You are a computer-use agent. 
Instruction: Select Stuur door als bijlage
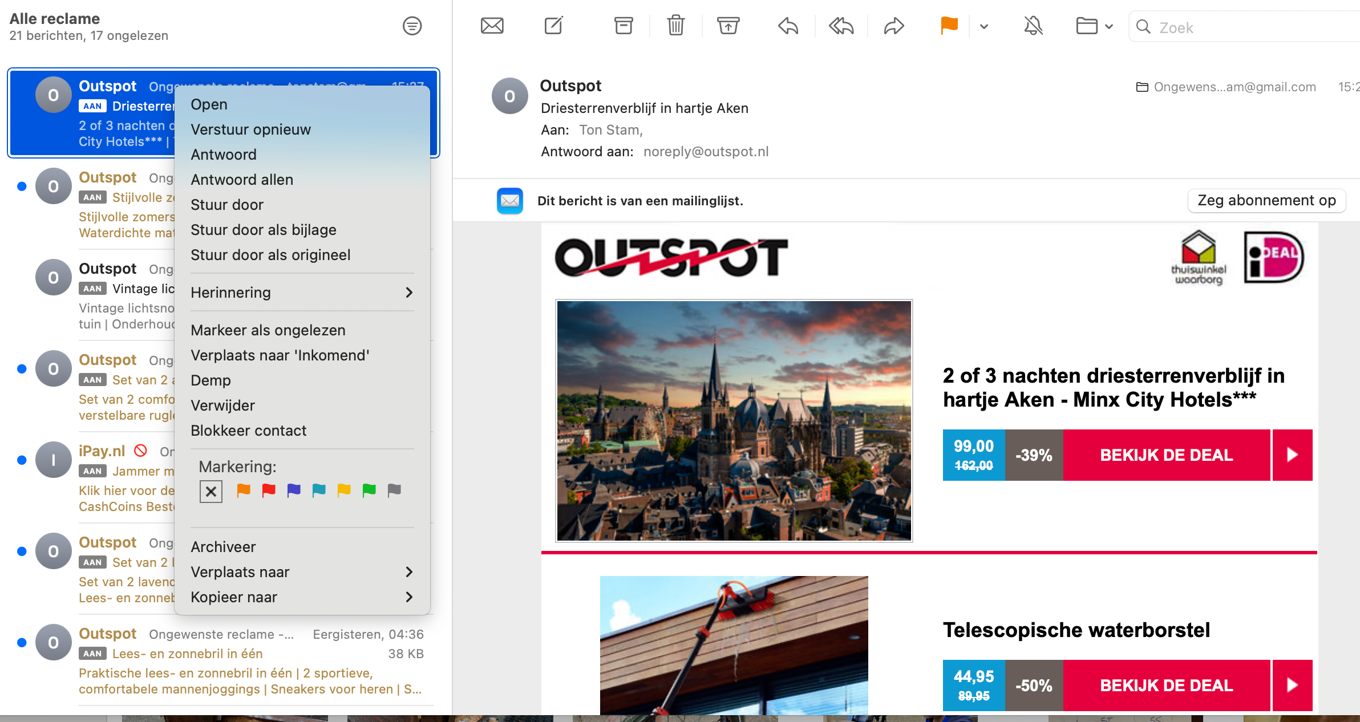(x=302, y=230)
